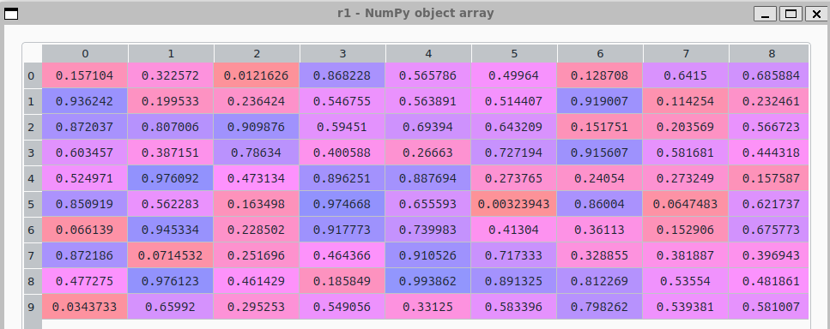The image size is (830, 329).
Task: Click the cell containing 0.0121626
Action: click(257, 75)
